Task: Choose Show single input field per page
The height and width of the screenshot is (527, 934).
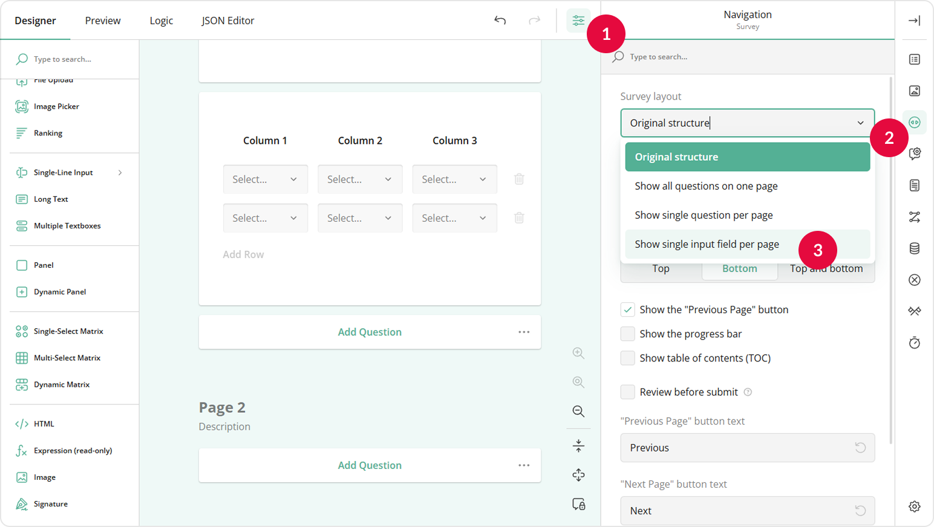Action: click(x=707, y=244)
